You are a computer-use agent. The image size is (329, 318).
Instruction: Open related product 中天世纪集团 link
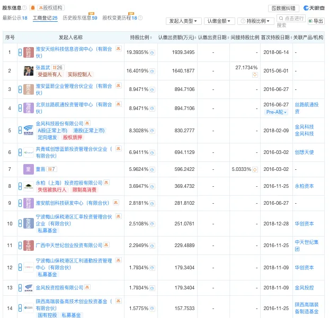tap(307, 246)
